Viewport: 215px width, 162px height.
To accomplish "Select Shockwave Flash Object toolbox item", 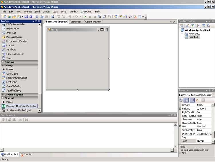I will coord(19,110).
